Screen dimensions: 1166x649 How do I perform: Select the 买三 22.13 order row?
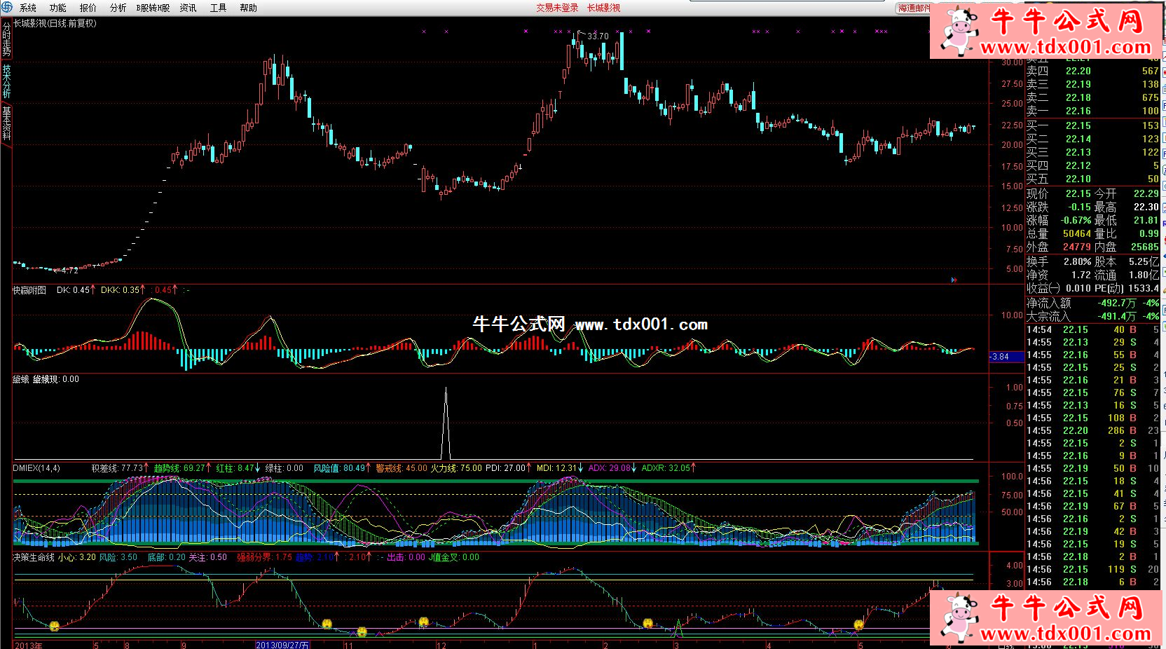(x=1092, y=152)
